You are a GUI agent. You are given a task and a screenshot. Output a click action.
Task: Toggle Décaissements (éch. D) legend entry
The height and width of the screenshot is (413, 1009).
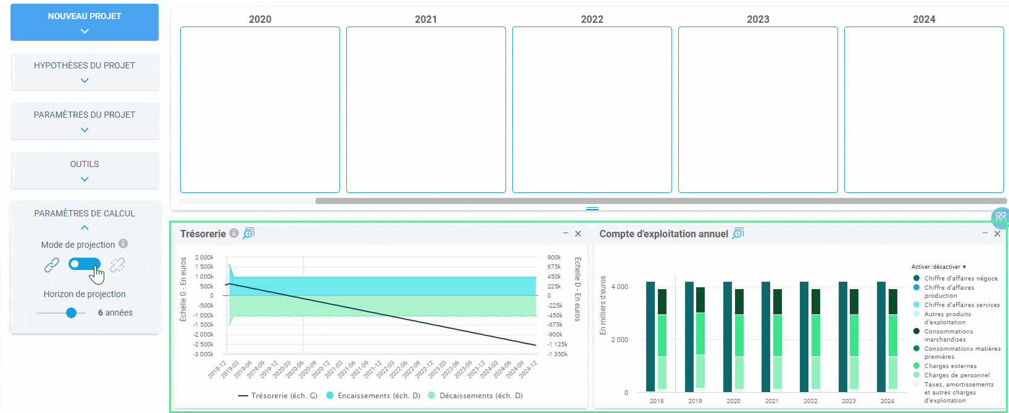click(475, 396)
